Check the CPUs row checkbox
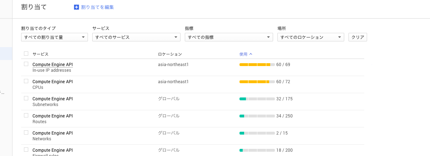 click(x=26, y=81)
